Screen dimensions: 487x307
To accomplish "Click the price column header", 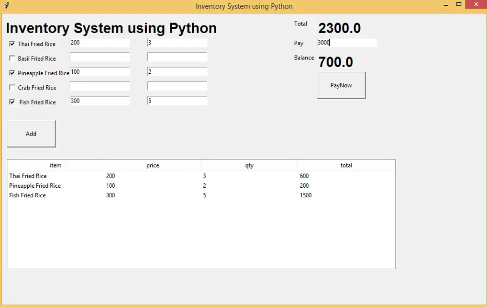I will coord(153,165).
